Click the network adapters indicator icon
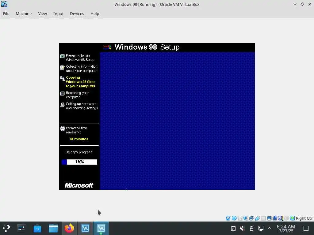The height and width of the screenshot is (235, 314). click(x=251, y=218)
